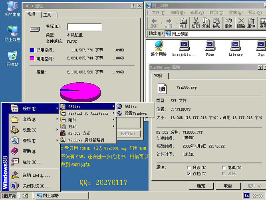Choose 帮助 (Help) in Start menu

(34, 151)
